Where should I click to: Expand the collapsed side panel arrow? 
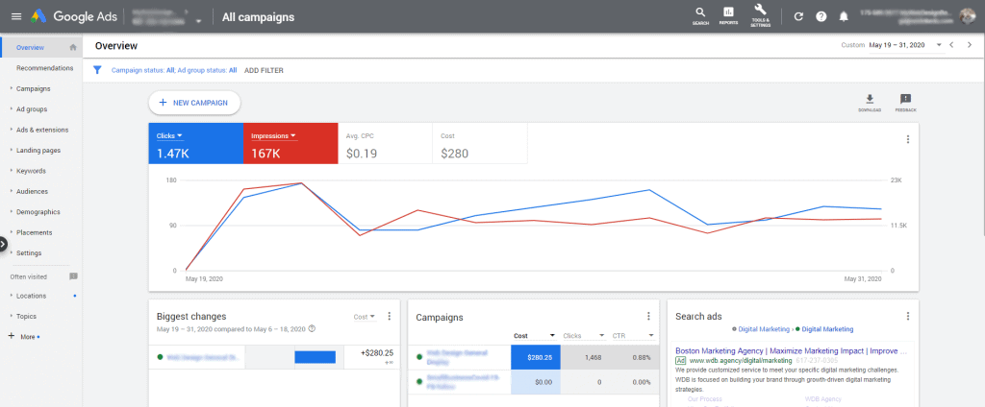click(3, 244)
